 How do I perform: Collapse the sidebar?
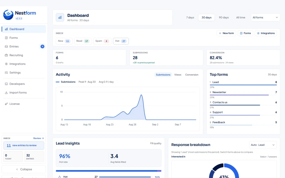pyautogui.click(x=24, y=169)
